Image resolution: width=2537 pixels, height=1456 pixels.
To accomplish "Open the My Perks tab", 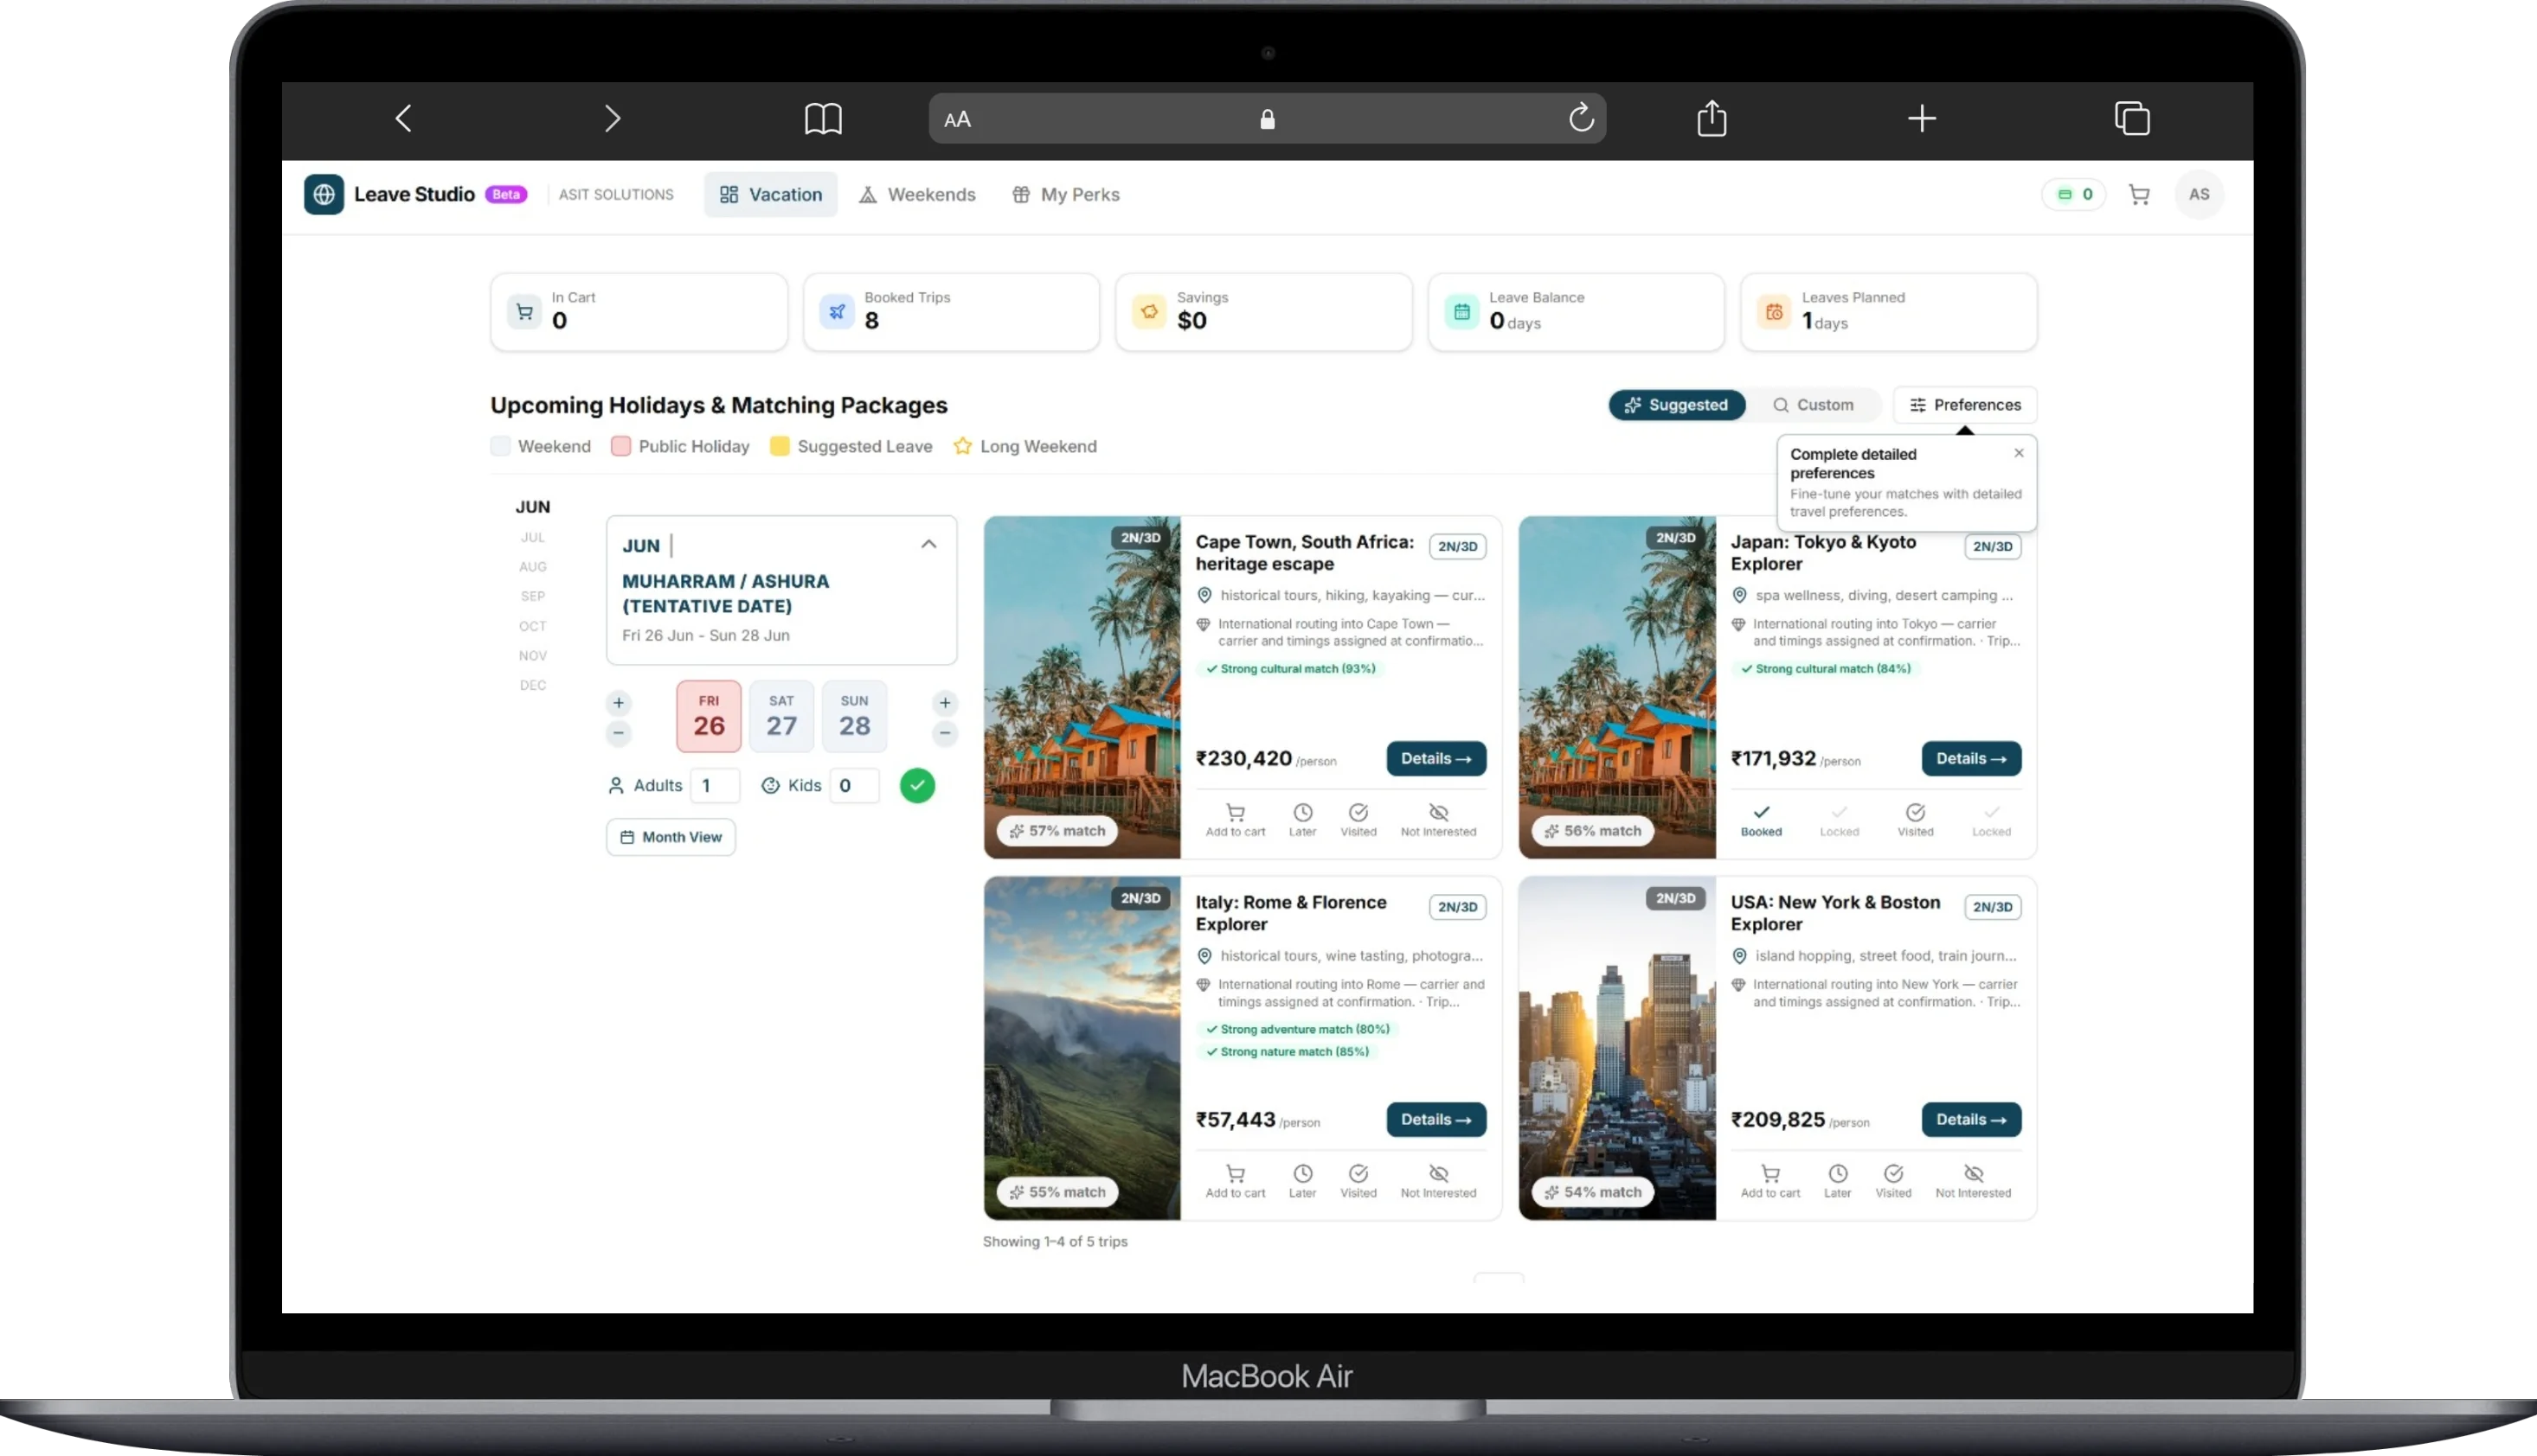I will click(x=1066, y=194).
